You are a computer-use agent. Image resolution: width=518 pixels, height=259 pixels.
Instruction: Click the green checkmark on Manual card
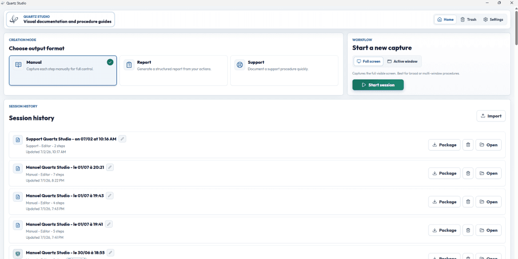(x=110, y=62)
